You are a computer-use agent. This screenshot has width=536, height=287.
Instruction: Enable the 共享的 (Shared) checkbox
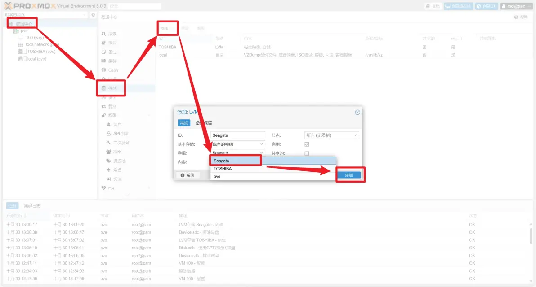click(x=306, y=153)
